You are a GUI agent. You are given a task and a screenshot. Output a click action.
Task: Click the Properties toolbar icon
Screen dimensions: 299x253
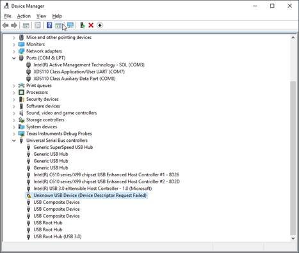38,26
